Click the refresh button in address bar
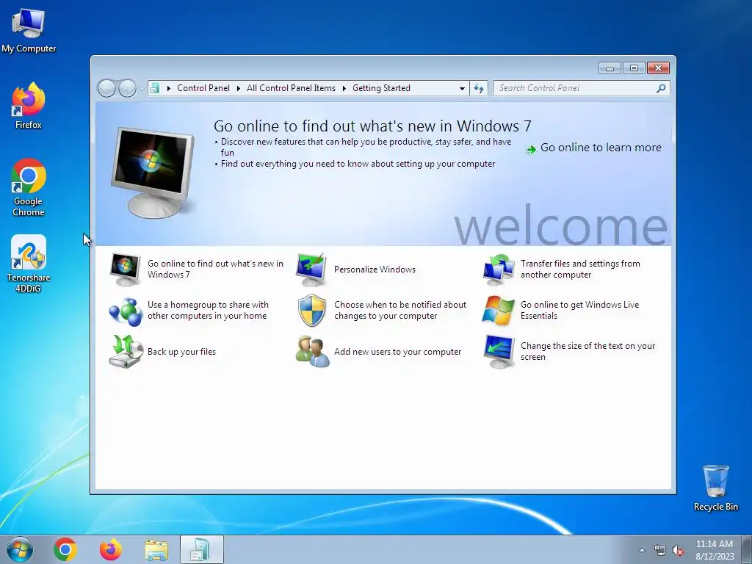752x564 pixels. point(479,88)
